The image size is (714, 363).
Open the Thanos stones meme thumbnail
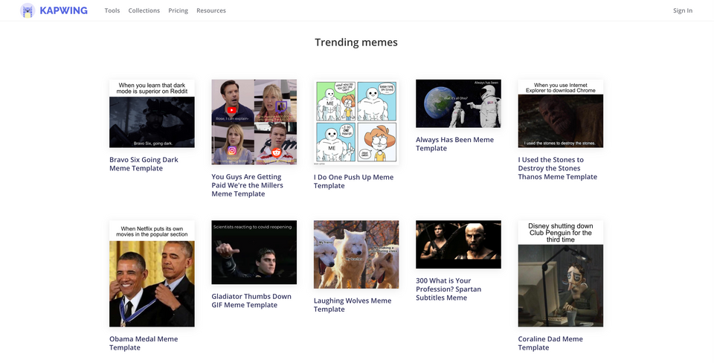[x=560, y=114]
